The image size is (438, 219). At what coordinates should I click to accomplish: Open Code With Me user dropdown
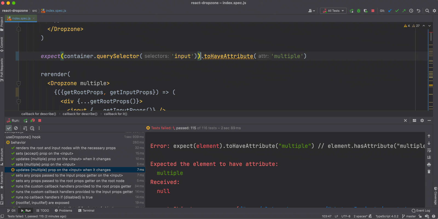(x=312, y=11)
